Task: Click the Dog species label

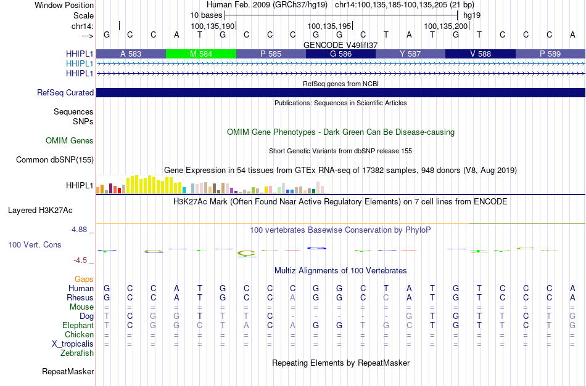Action: [x=87, y=316]
